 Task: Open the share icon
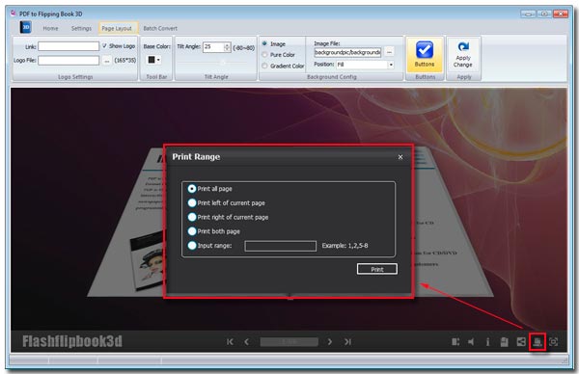tap(521, 342)
